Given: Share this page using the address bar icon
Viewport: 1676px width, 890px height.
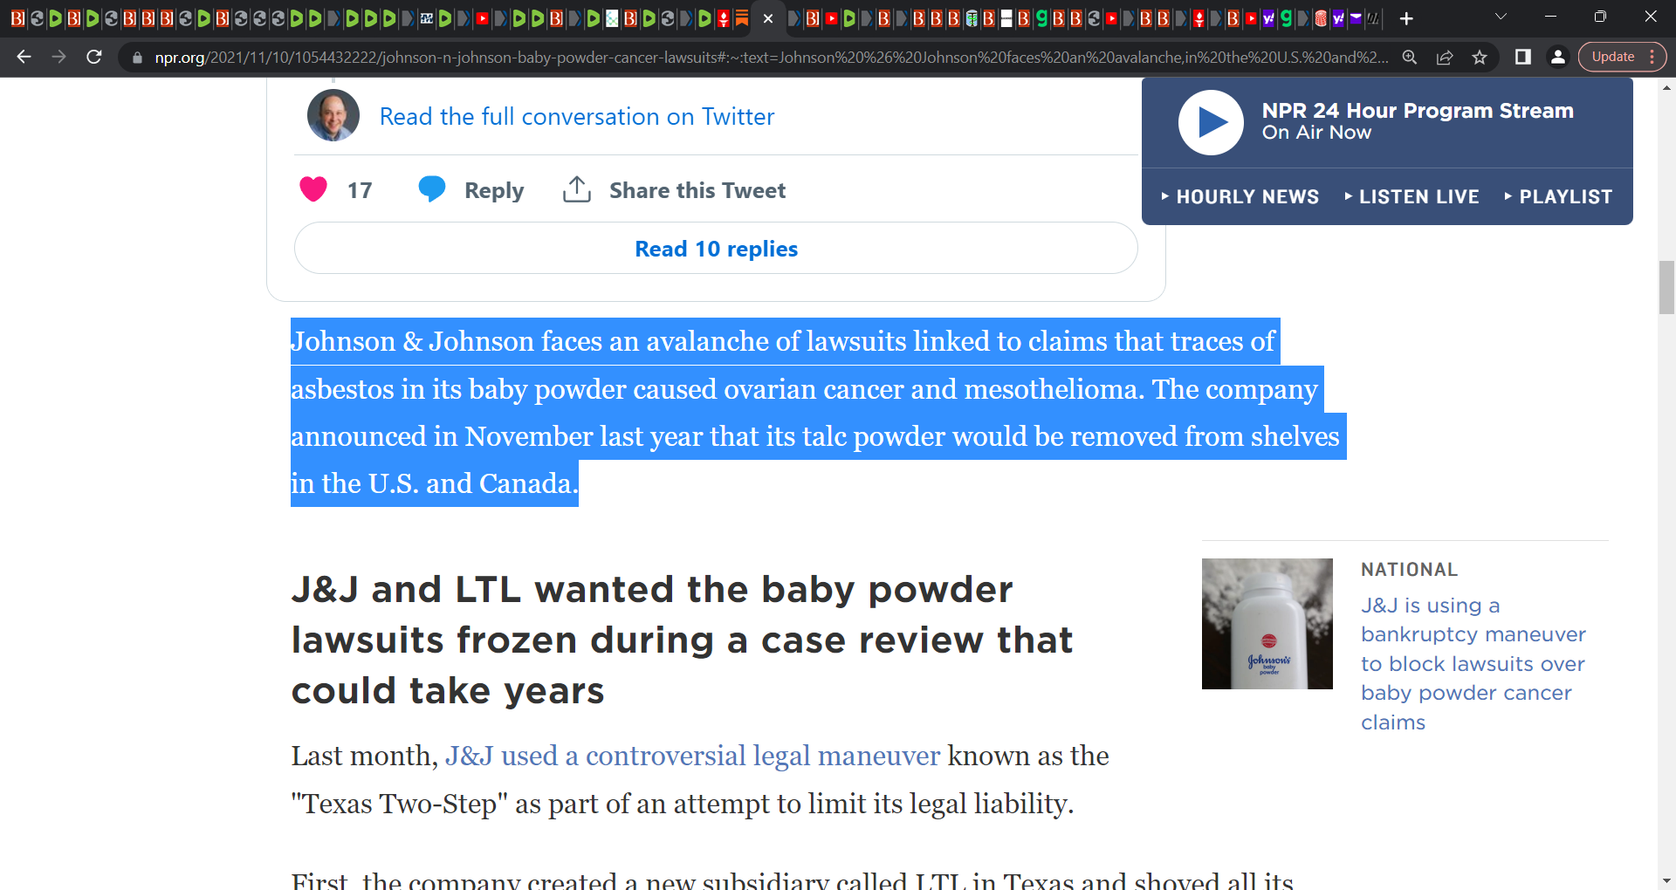Looking at the screenshot, I should click(1445, 57).
